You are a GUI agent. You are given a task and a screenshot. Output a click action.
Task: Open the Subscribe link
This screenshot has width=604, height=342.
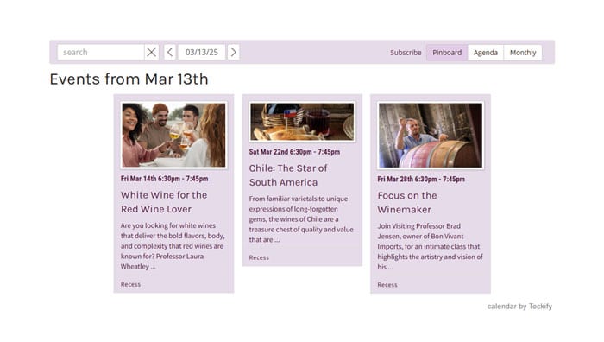tap(406, 53)
